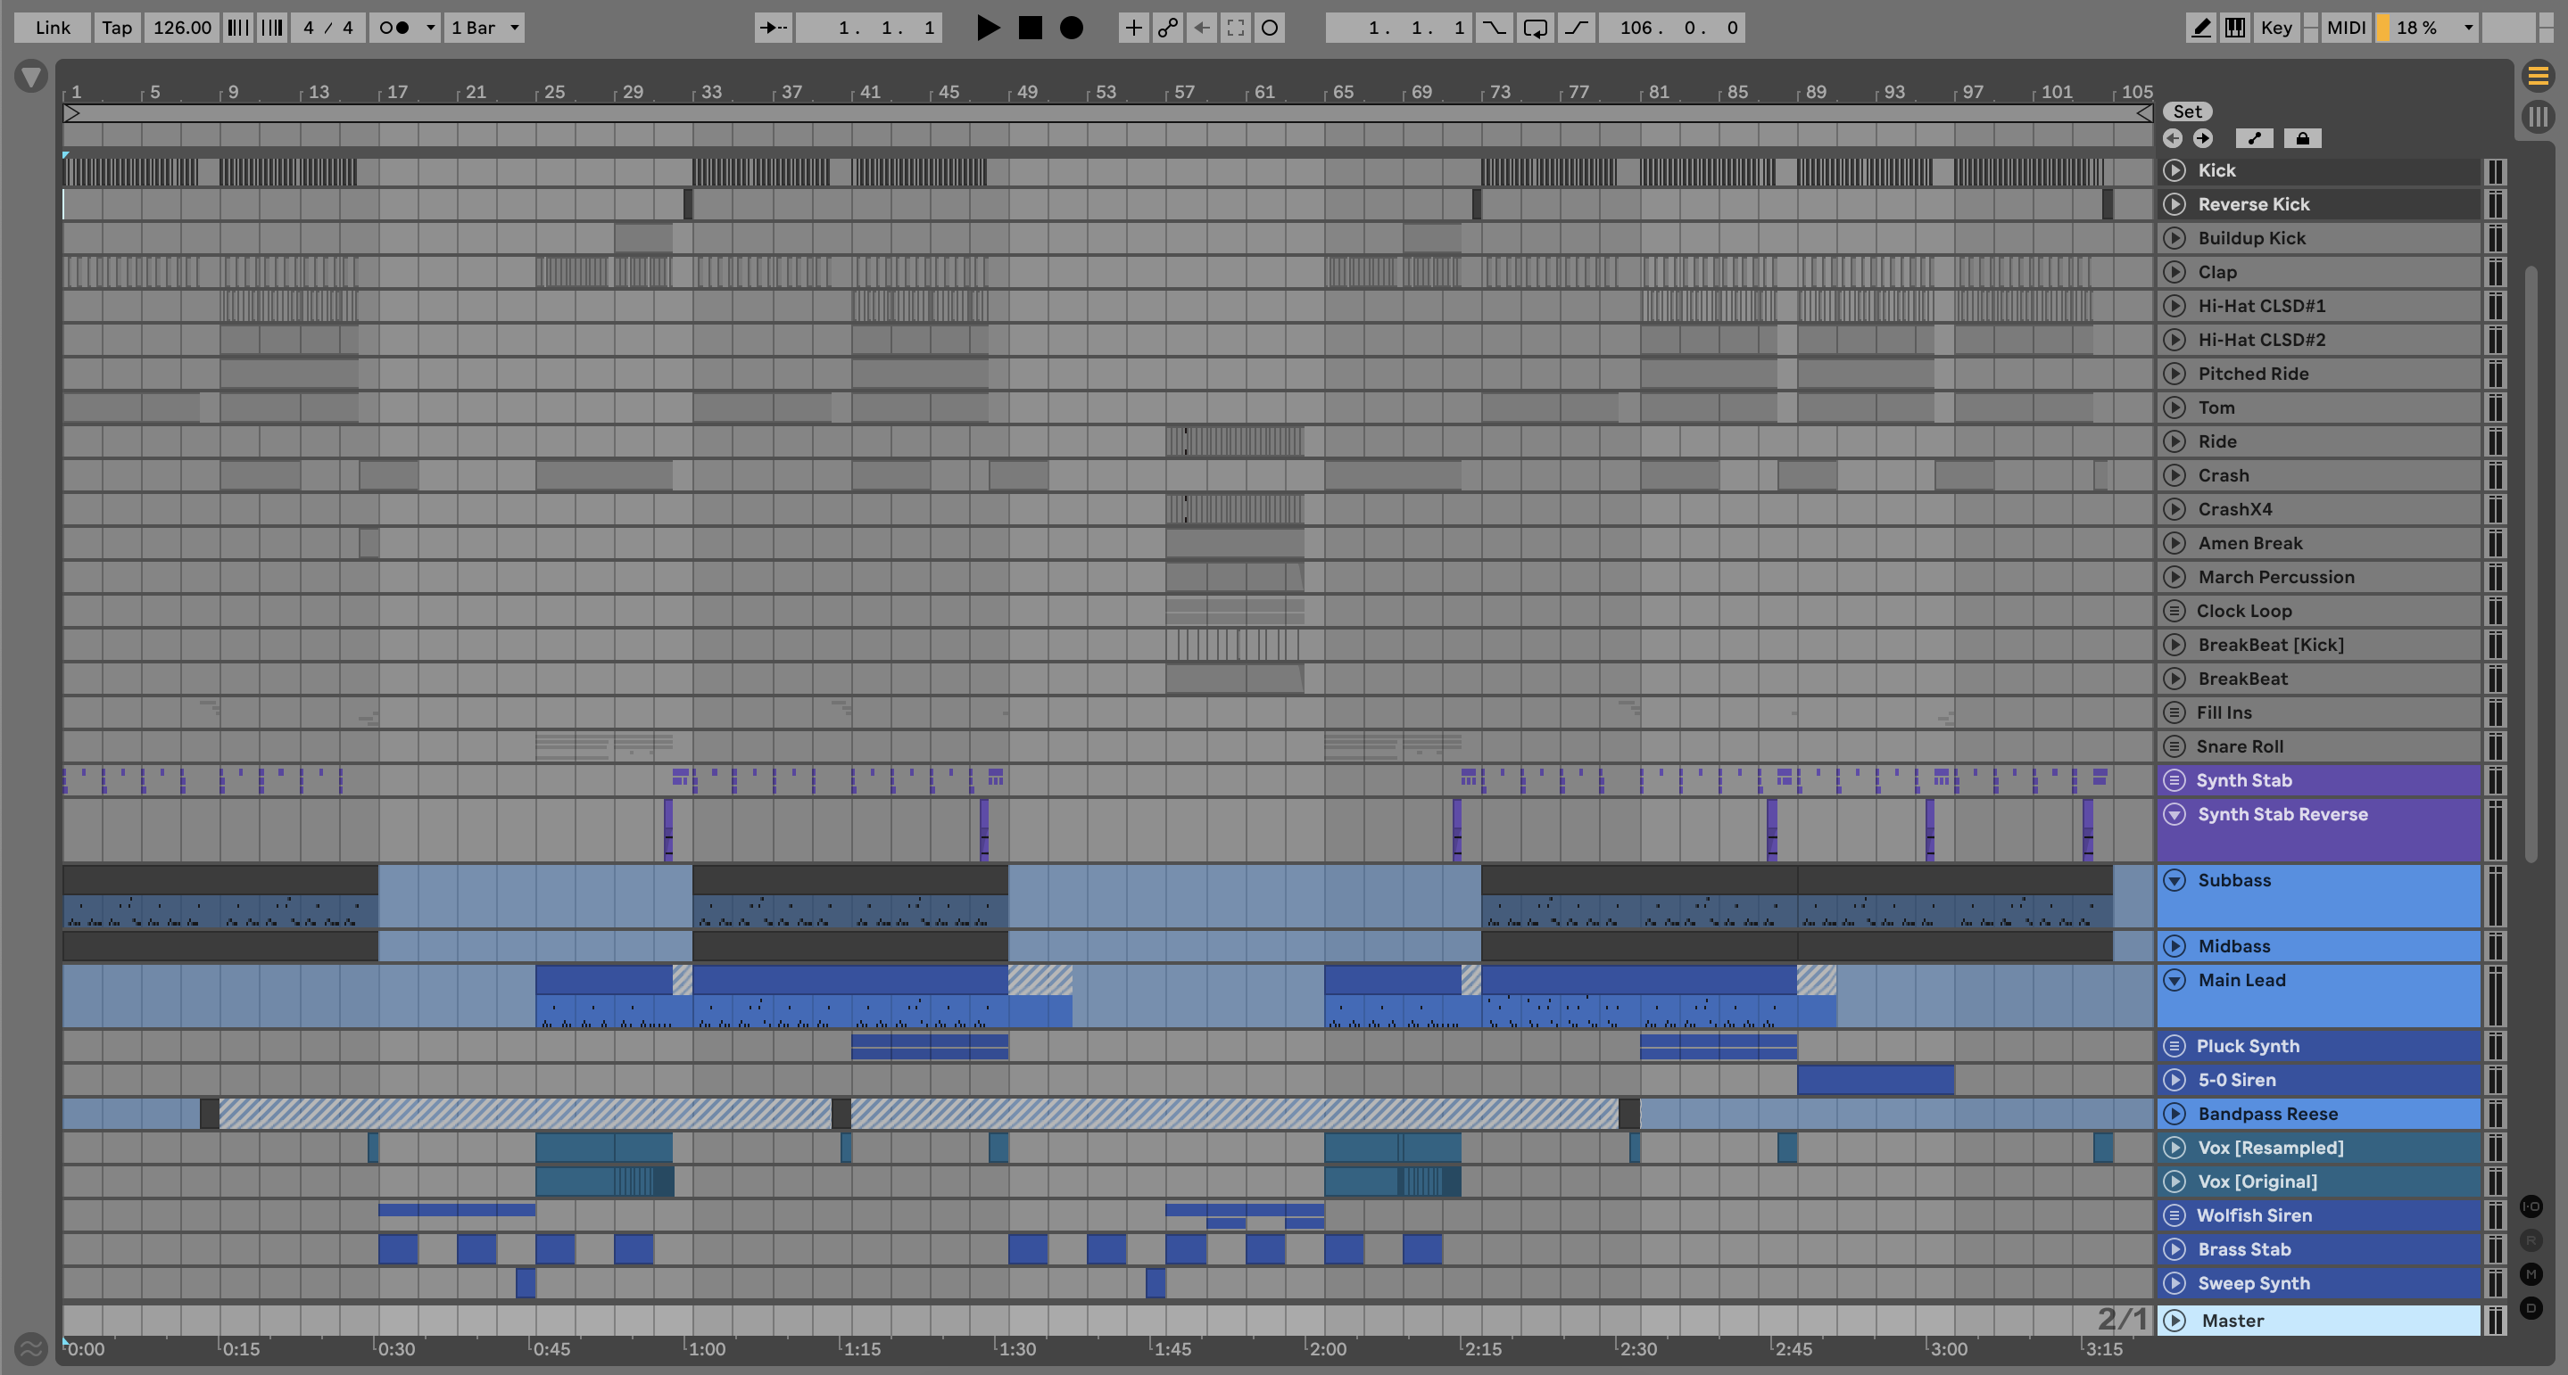Viewport: 2568px width, 1375px height.
Task: Click the Key map mode button
Action: pos(2276,28)
